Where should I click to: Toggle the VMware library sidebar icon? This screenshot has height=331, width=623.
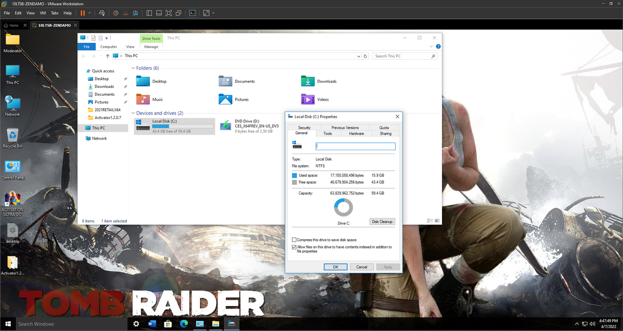point(149,13)
